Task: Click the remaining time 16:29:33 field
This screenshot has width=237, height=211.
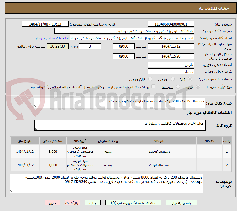Action: (58, 46)
